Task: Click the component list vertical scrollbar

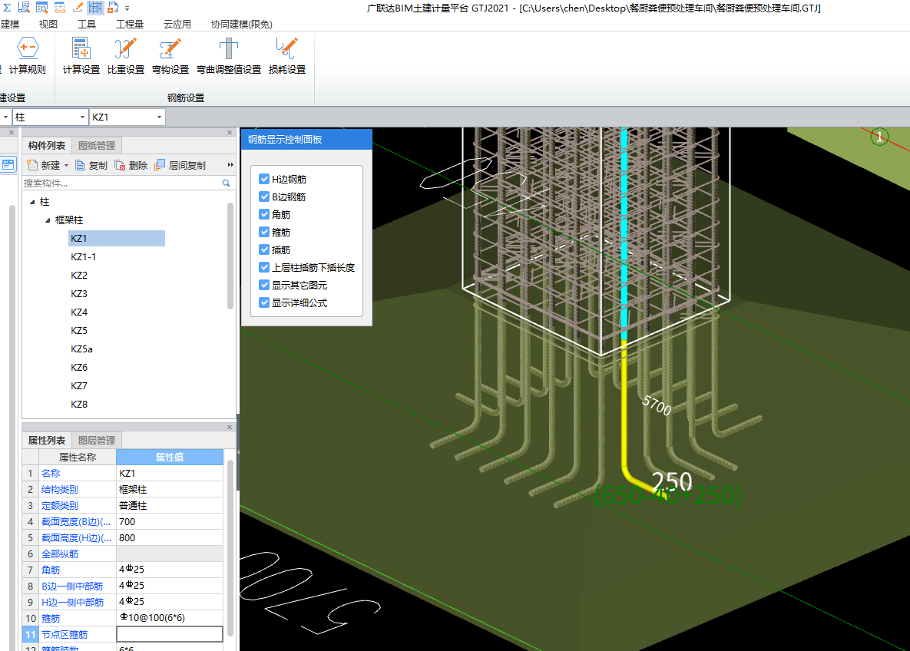Action: 230,256
